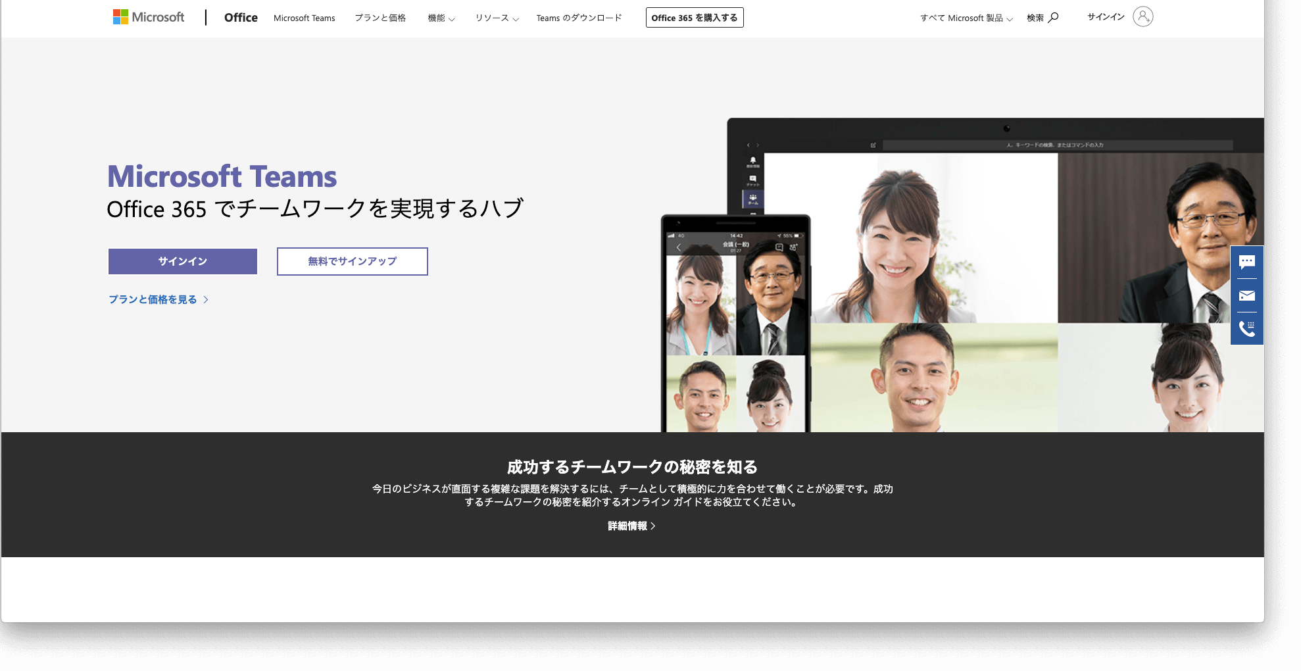
Task: Open the すべて Microsoft 製品 dropdown
Action: (x=966, y=18)
